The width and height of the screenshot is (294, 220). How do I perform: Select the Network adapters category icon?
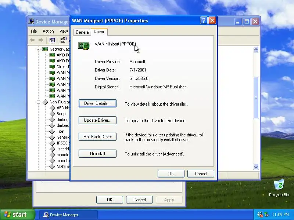(45, 49)
